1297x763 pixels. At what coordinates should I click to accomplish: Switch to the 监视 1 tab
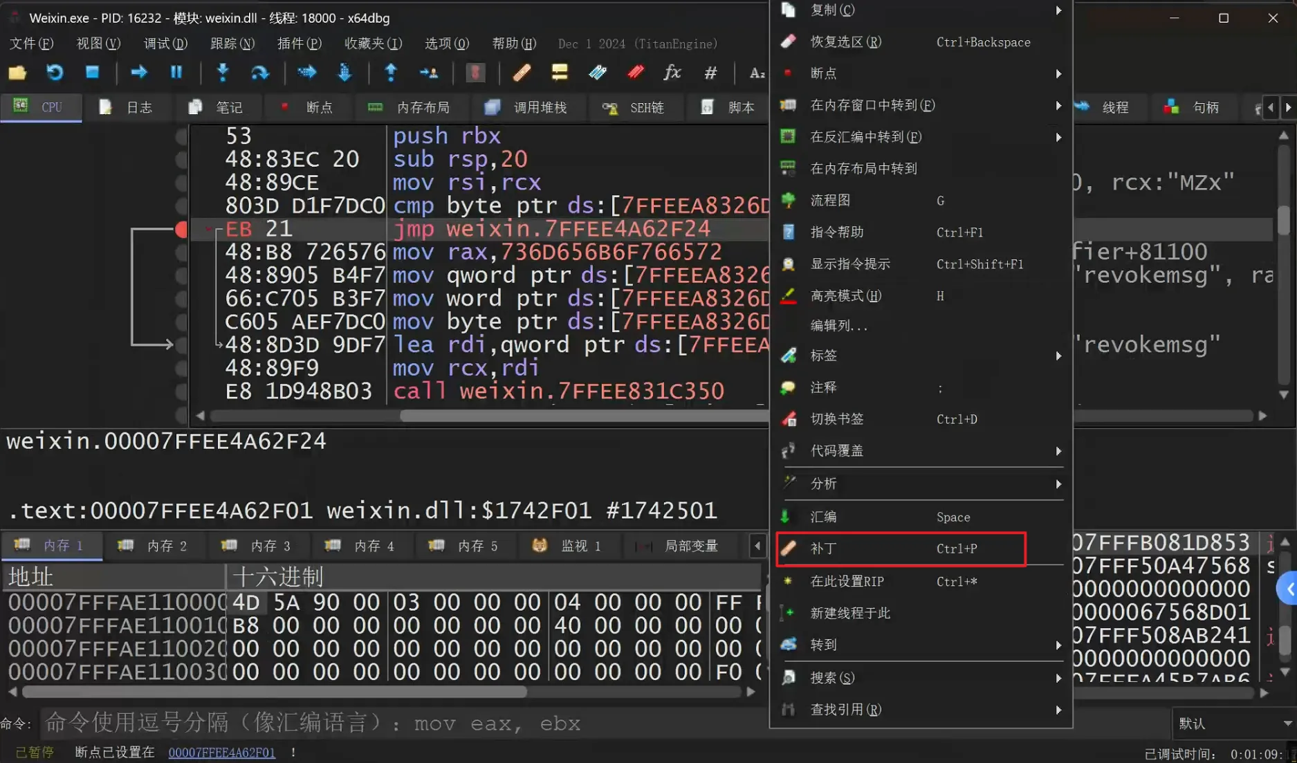567,546
